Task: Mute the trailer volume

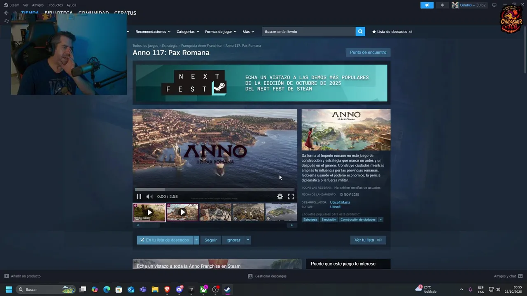Action: point(149,197)
